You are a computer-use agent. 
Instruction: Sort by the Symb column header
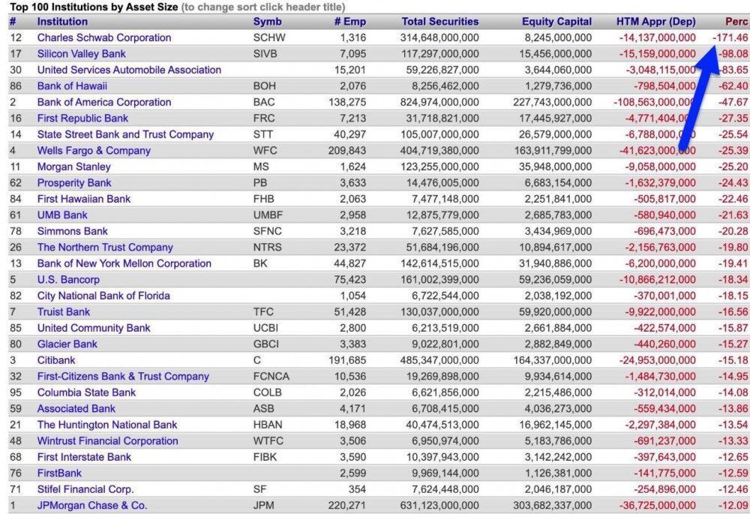268,22
